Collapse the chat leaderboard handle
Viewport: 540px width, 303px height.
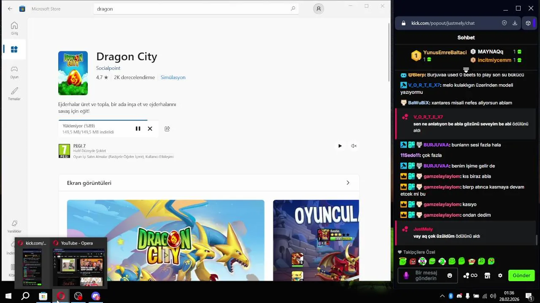pos(466,70)
